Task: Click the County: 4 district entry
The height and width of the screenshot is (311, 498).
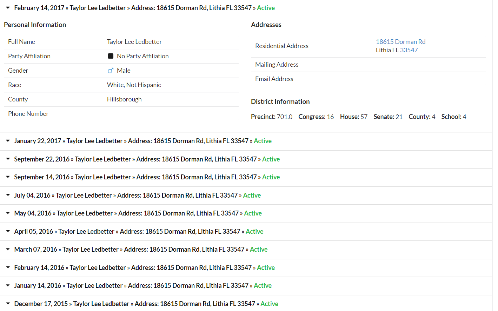Action: click(x=422, y=117)
